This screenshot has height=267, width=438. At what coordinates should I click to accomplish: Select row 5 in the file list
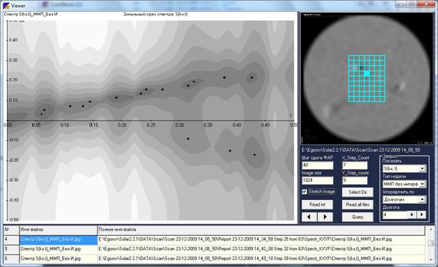click(214, 249)
